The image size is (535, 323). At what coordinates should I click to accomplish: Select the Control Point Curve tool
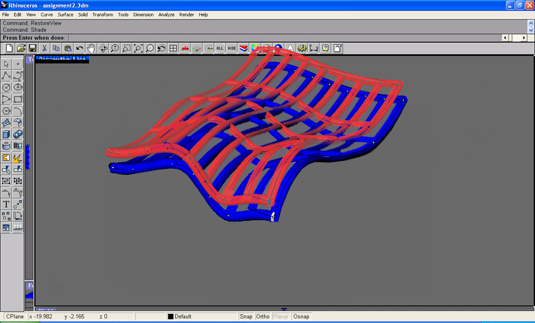[18, 75]
